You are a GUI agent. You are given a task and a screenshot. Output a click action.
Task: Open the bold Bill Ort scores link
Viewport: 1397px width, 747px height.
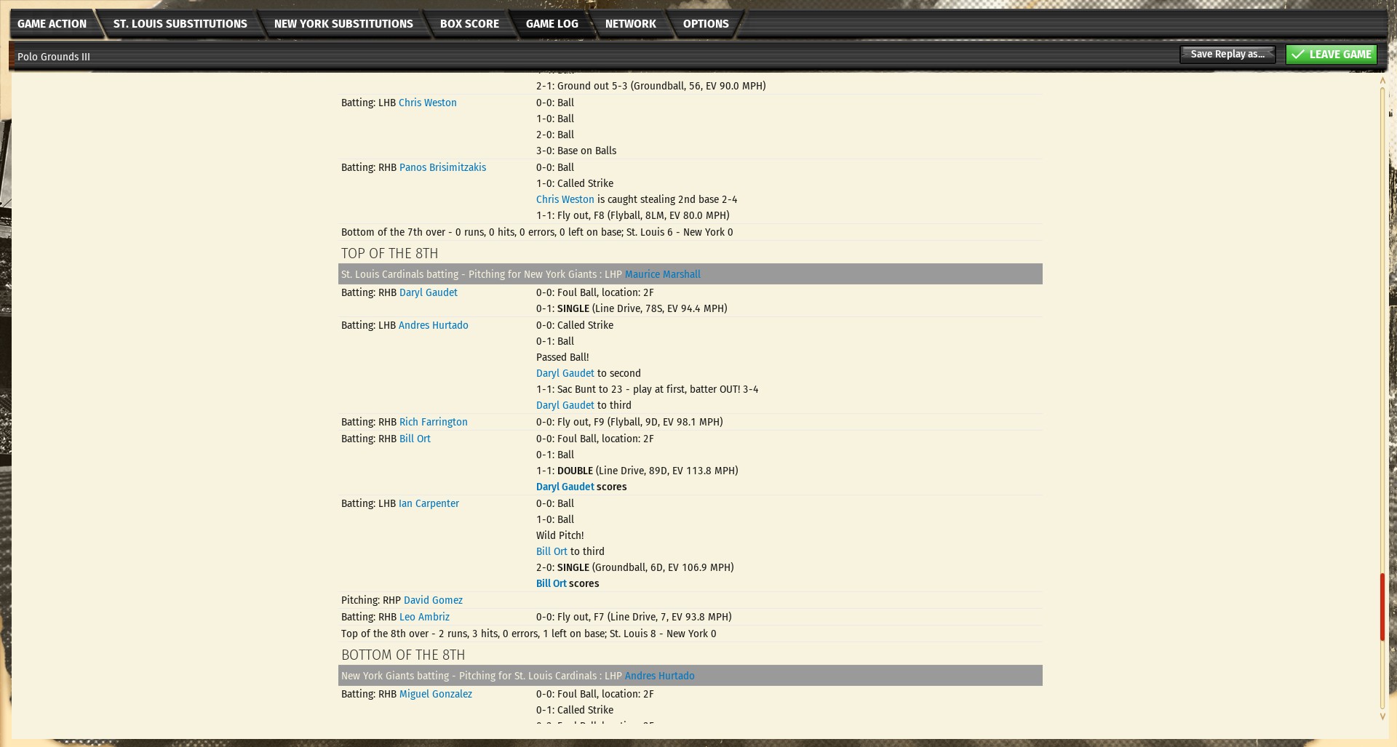pos(551,583)
